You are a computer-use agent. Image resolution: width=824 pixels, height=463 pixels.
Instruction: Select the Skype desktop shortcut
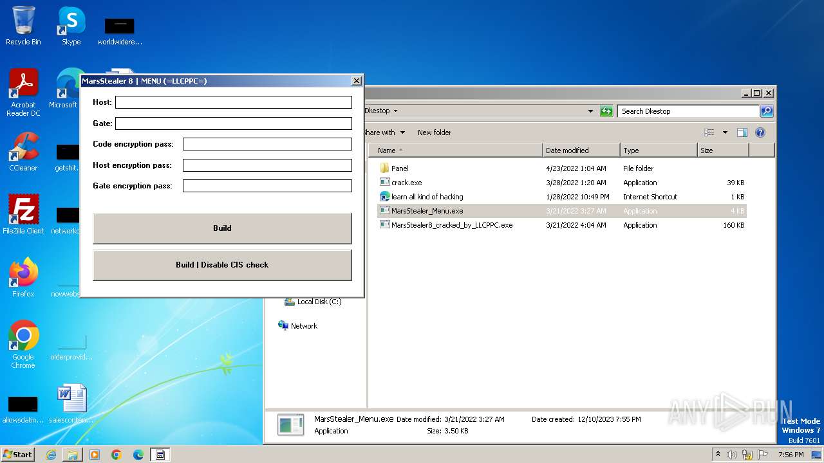pos(71,26)
